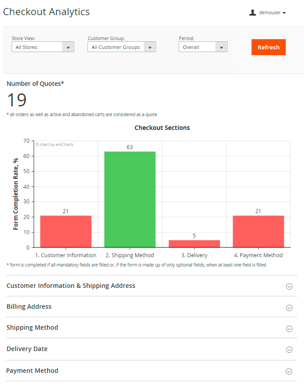Click the green Shipping Method bar
Screen dimensions: 304x388
pos(130,199)
